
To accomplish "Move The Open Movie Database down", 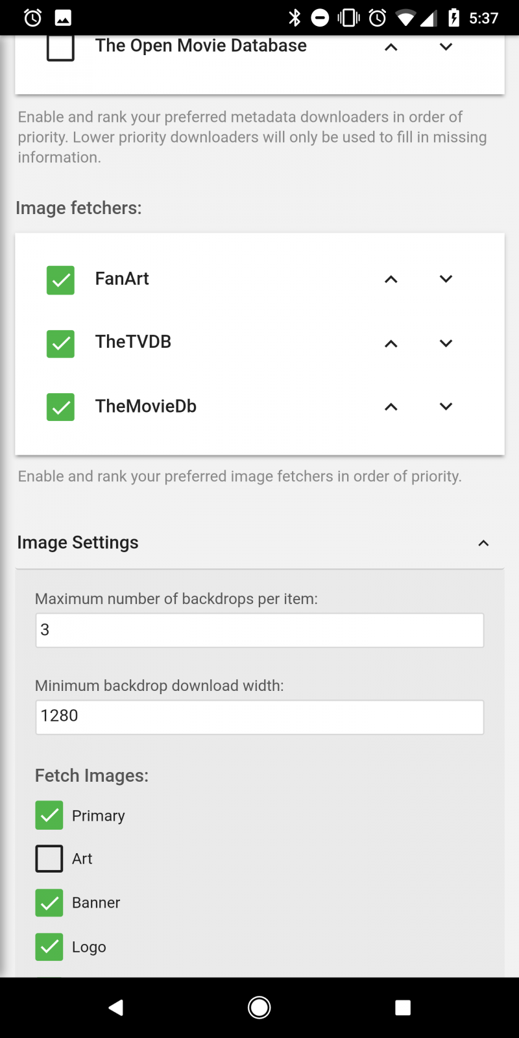I will coord(446,47).
